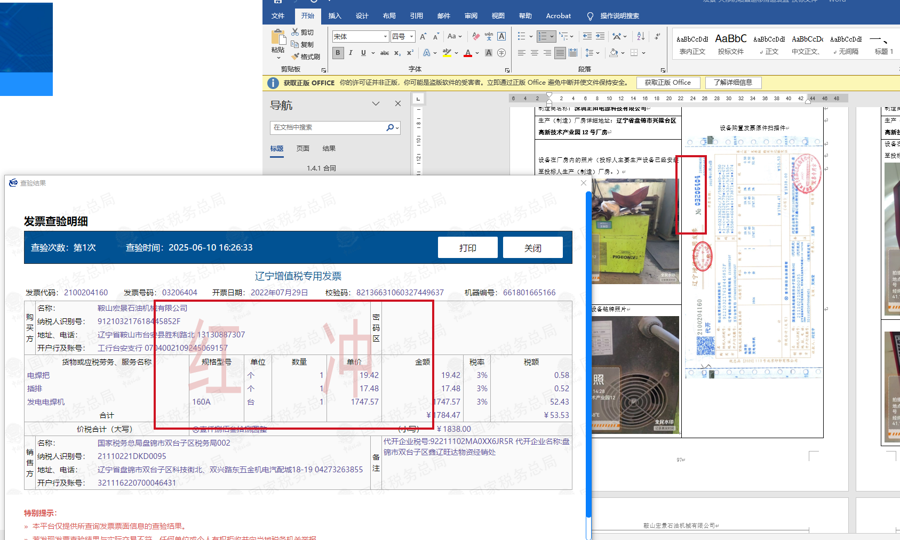Clear formatting with the eraser icon
The height and width of the screenshot is (540, 900).
point(476,36)
